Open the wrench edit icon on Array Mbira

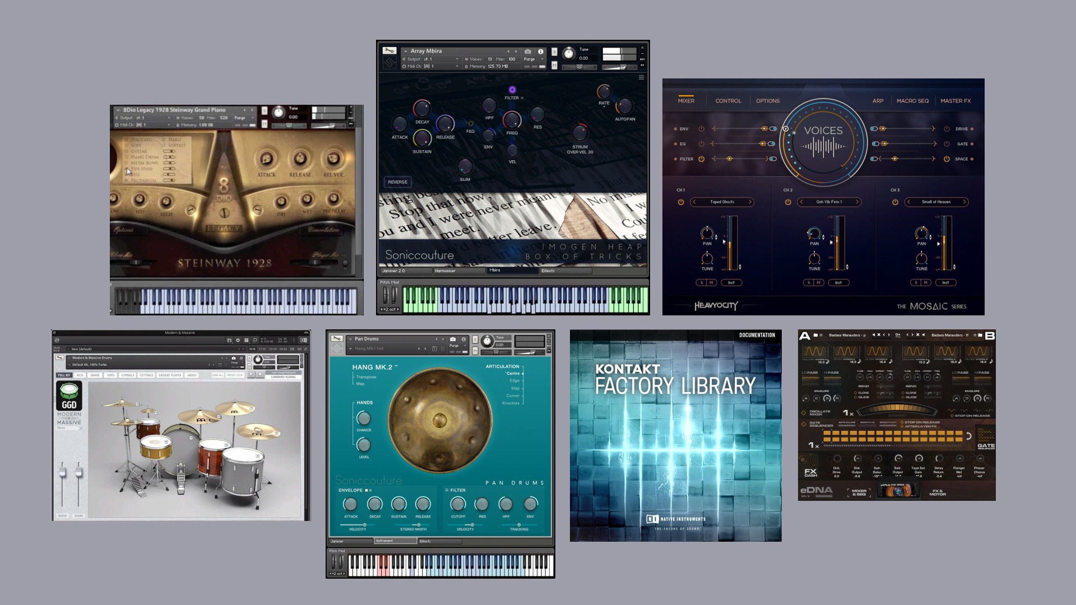point(390,52)
